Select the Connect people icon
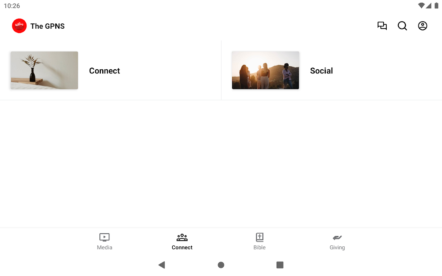The image size is (442, 276). 182,237
